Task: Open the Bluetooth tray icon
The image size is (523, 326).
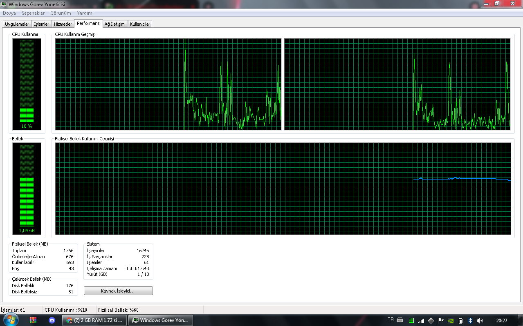Action: pos(470,320)
